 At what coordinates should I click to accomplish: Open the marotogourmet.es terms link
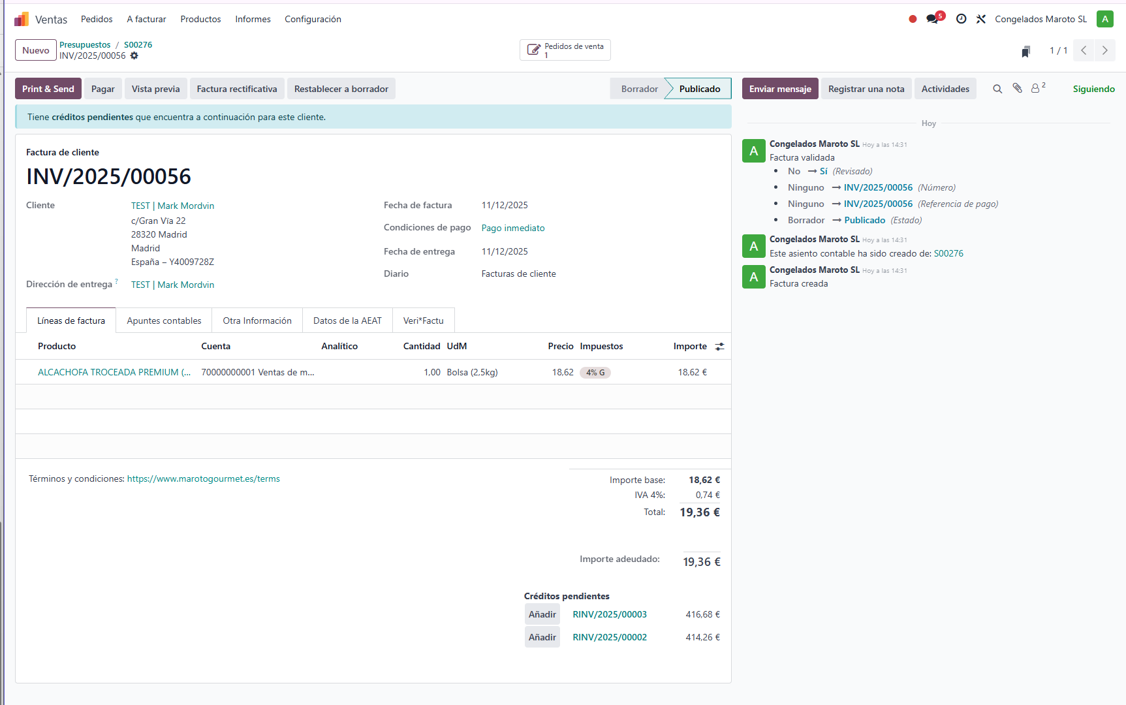[x=203, y=478]
